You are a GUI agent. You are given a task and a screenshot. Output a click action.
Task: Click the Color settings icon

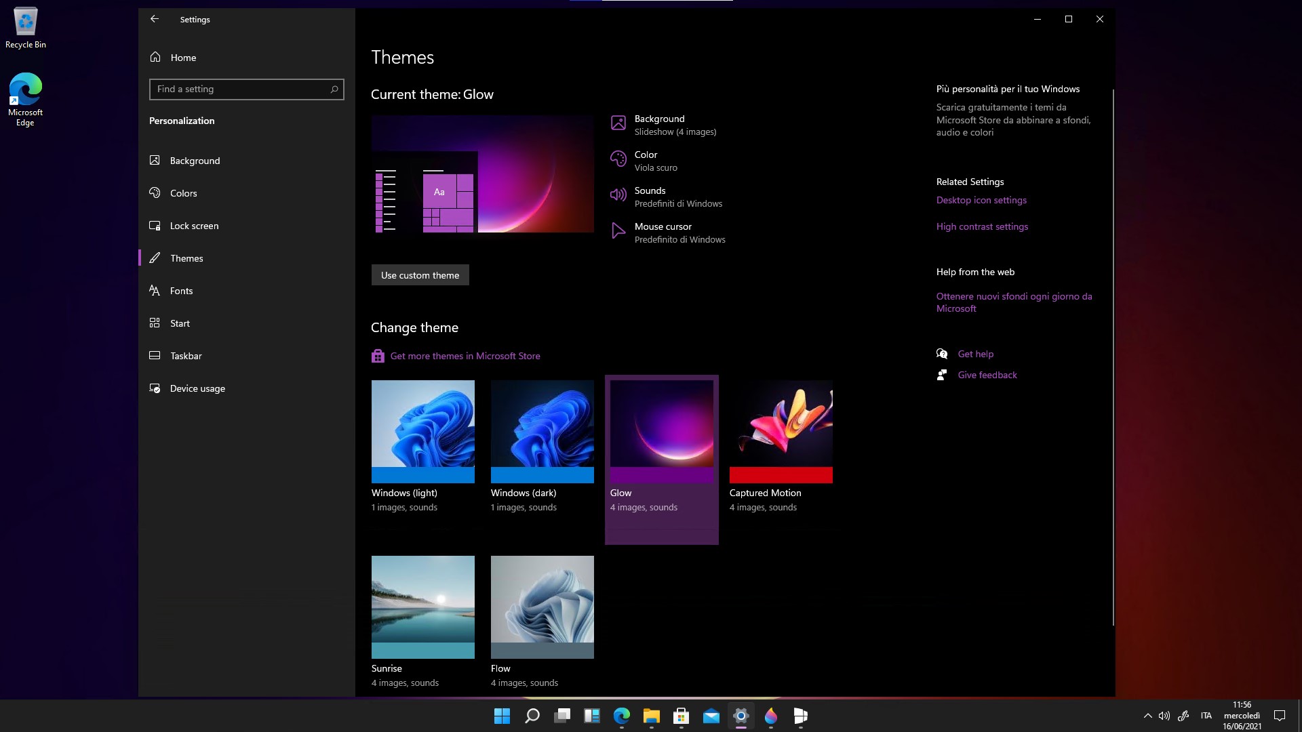pyautogui.click(x=618, y=159)
